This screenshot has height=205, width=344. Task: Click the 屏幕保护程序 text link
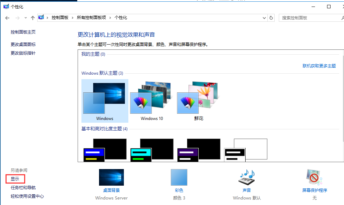click(315, 190)
